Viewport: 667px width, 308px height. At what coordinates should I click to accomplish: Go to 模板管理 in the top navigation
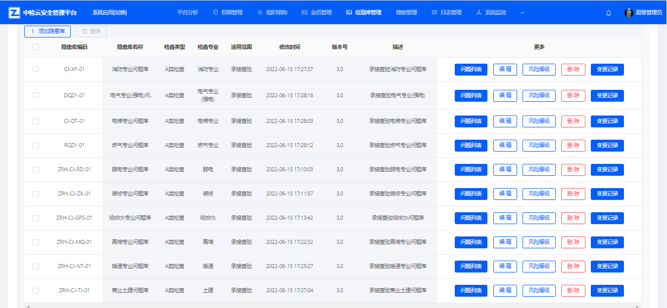(x=406, y=13)
